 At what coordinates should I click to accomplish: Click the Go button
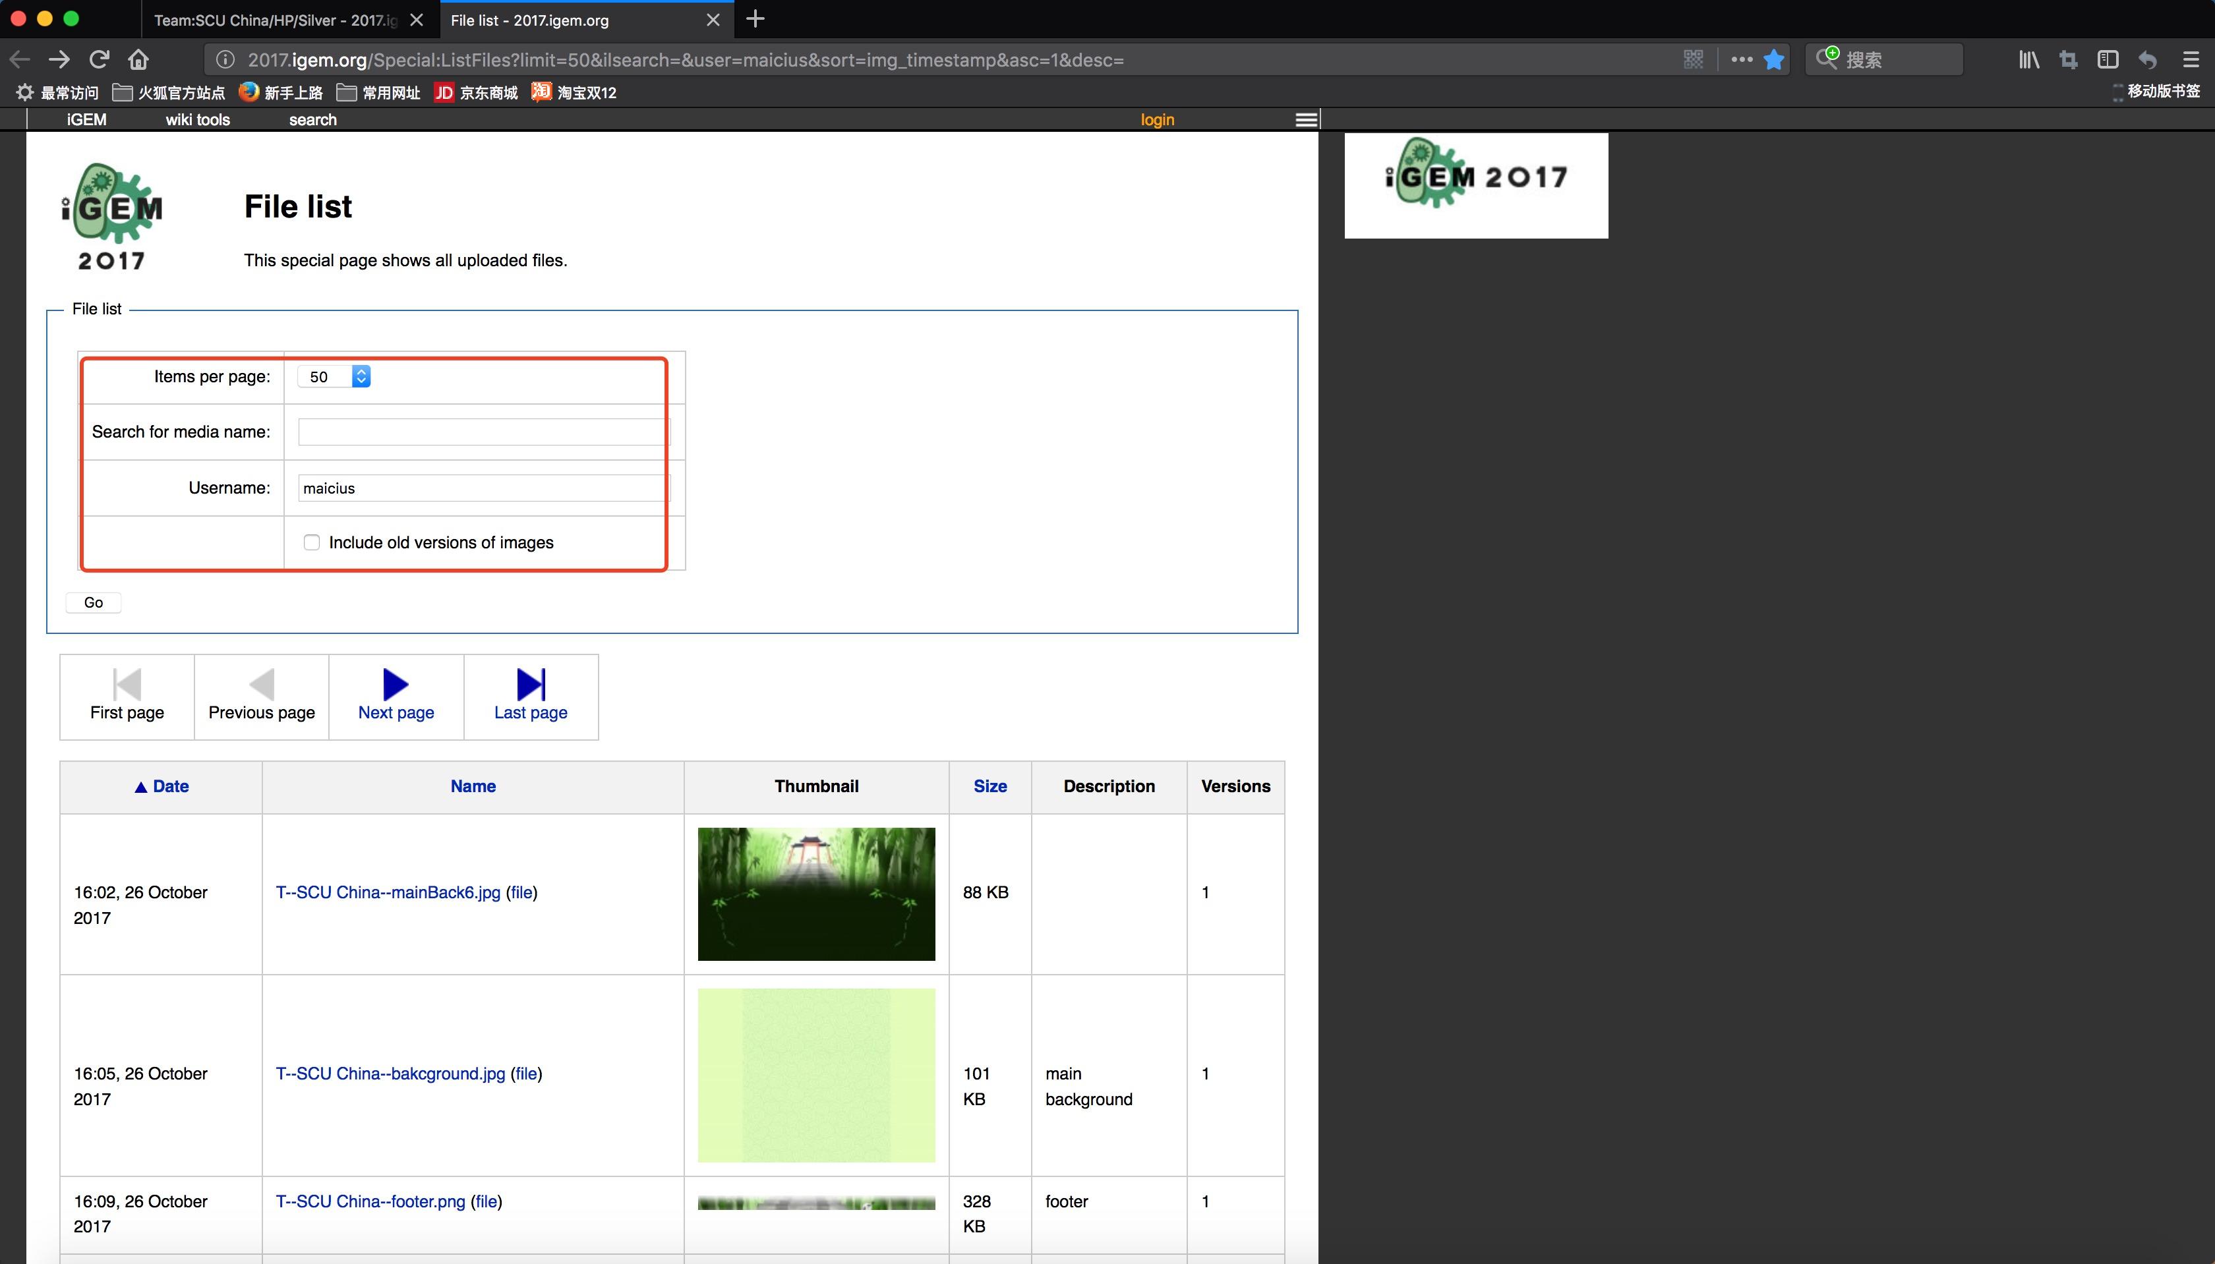click(92, 602)
